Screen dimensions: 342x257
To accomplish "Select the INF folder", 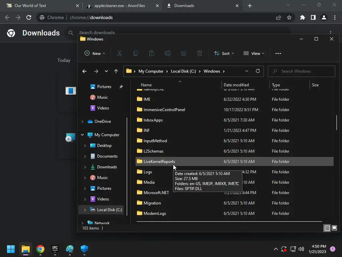I will pos(234,131).
